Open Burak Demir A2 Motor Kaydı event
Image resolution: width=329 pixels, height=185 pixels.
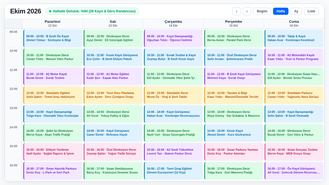pyautogui.click(x=53, y=76)
